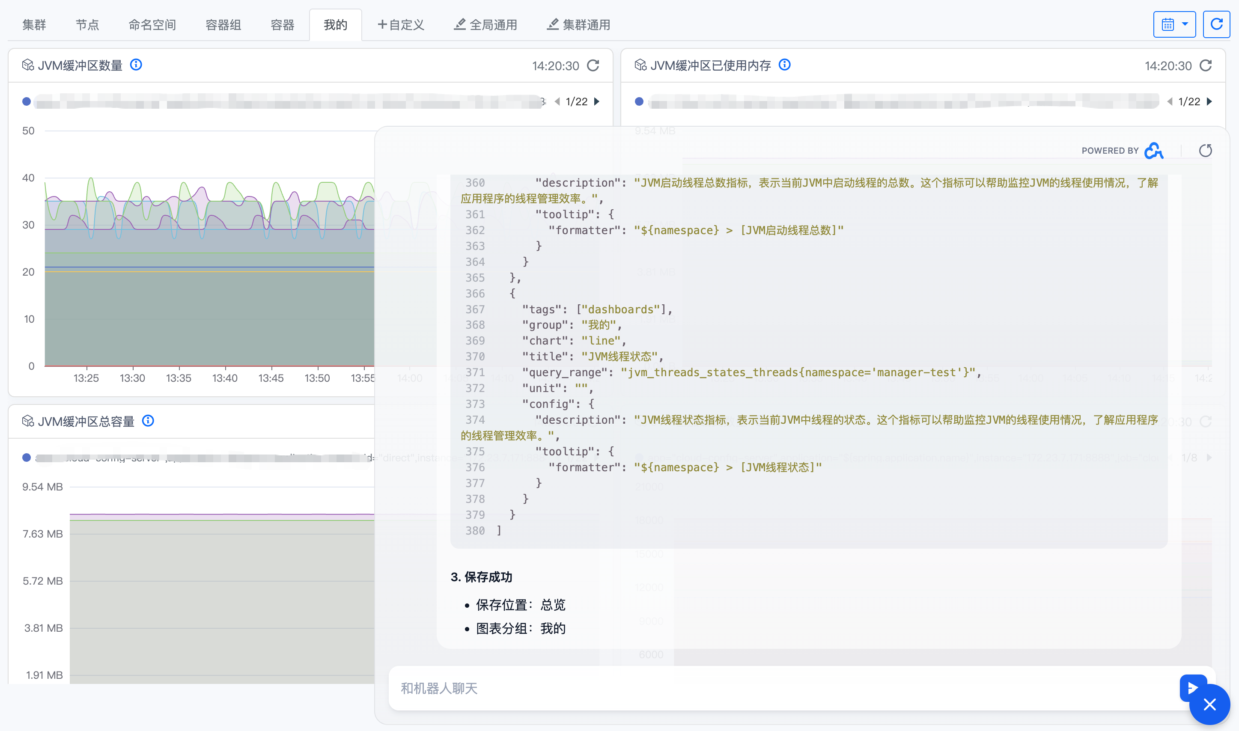Toggle first legend series in JVM缓冲区已使用内存 chart
This screenshot has width=1239, height=731.
point(639,102)
